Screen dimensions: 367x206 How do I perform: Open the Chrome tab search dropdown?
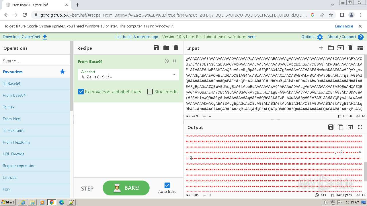tap(333, 5)
